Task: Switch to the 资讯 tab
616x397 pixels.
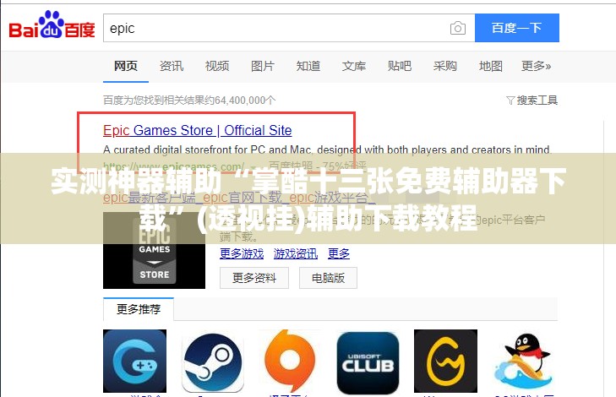Action: pos(172,66)
